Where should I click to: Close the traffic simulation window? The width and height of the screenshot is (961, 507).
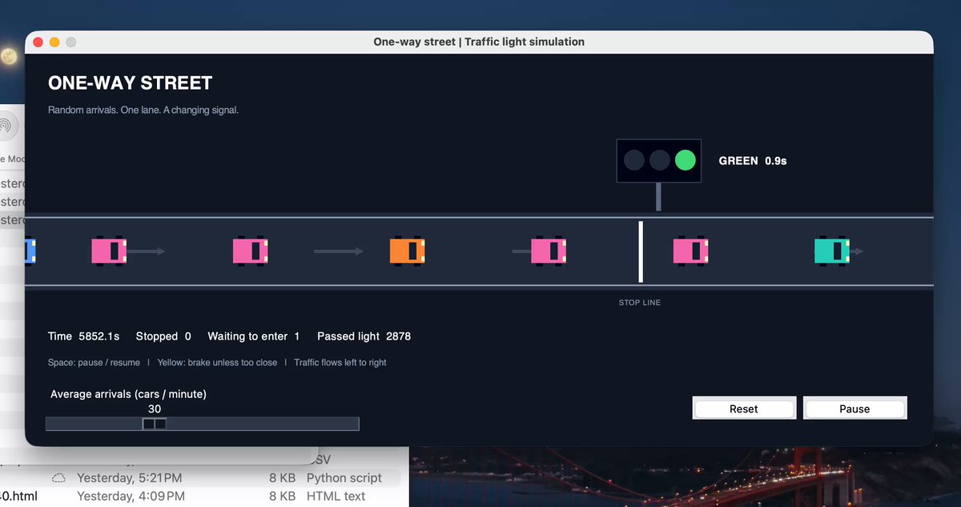38,42
